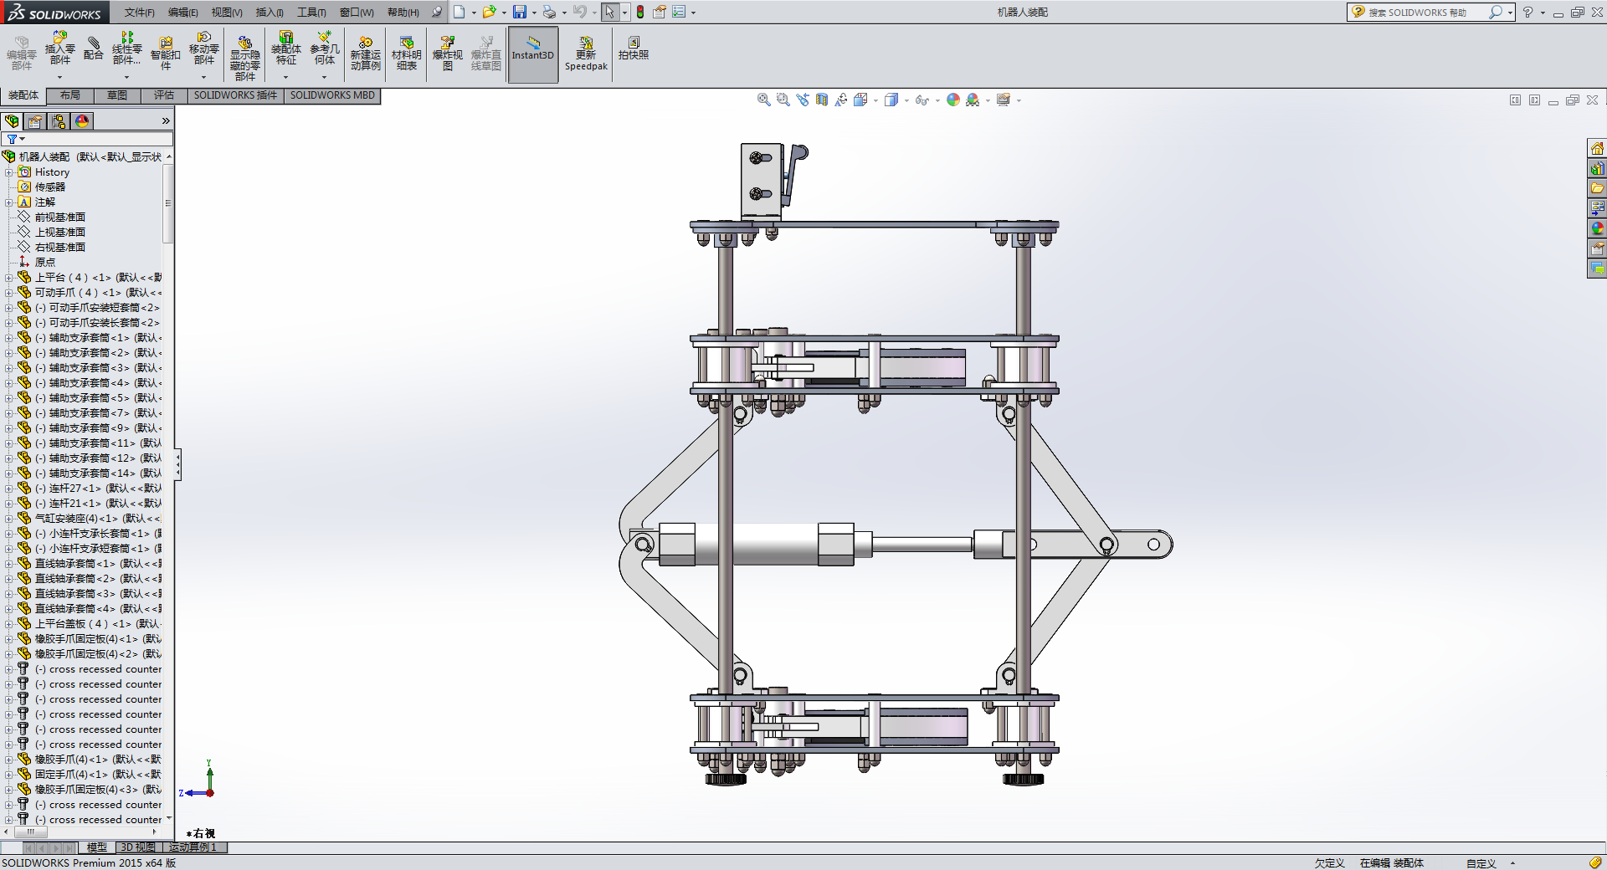
Task: Create New Motion Study (新建运动算例)
Action: click(366, 54)
